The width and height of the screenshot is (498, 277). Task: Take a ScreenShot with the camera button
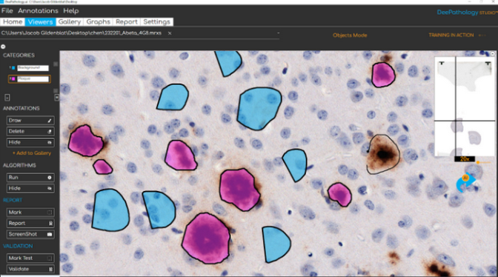click(x=30, y=234)
